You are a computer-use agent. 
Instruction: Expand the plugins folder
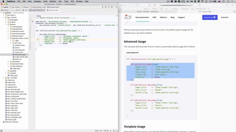pyautogui.click(x=6, y=22)
